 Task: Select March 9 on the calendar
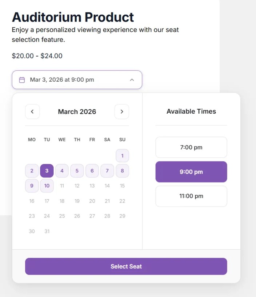(32, 186)
